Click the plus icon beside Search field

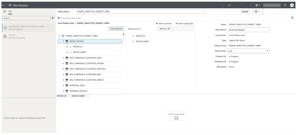[53, 18]
